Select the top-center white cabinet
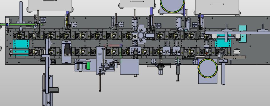270x106 pixels. click(137, 4)
